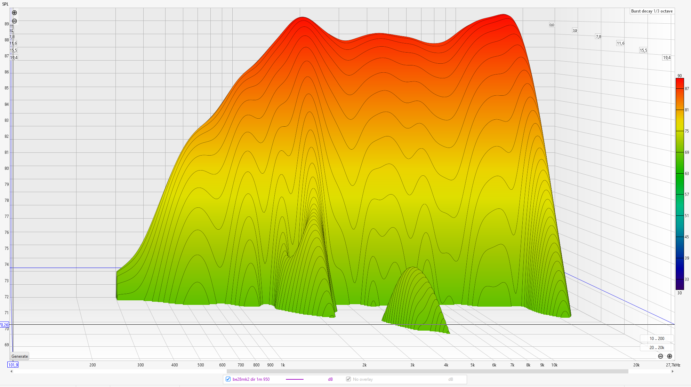Click the scrollbar right arrow
Image resolution: width=691 pixels, height=387 pixels.
click(x=672, y=371)
